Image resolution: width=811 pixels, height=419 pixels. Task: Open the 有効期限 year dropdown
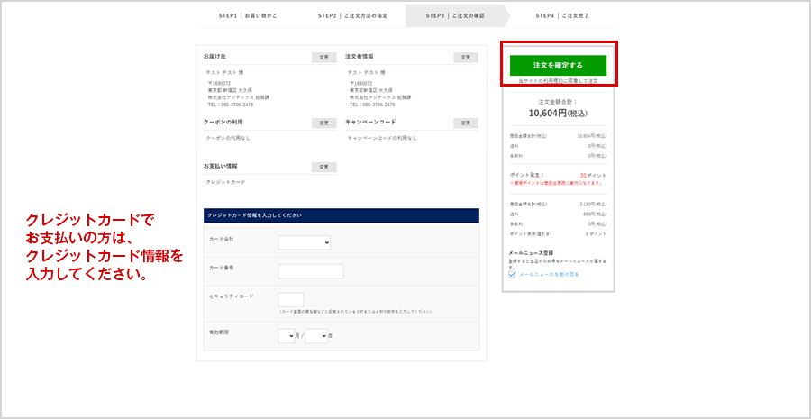coord(315,336)
